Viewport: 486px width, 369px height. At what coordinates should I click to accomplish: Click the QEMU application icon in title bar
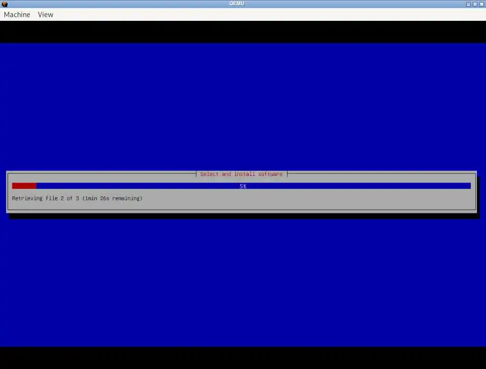4,4
